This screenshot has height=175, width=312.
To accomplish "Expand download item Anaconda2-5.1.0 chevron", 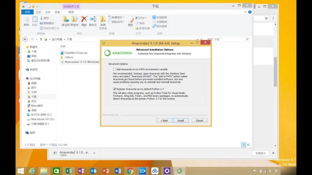I will point(94,153).
